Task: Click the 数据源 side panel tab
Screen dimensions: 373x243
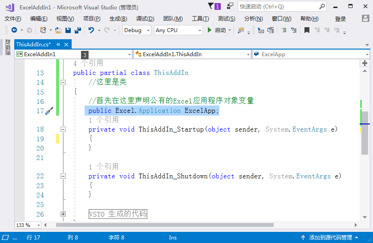Action: point(8,47)
